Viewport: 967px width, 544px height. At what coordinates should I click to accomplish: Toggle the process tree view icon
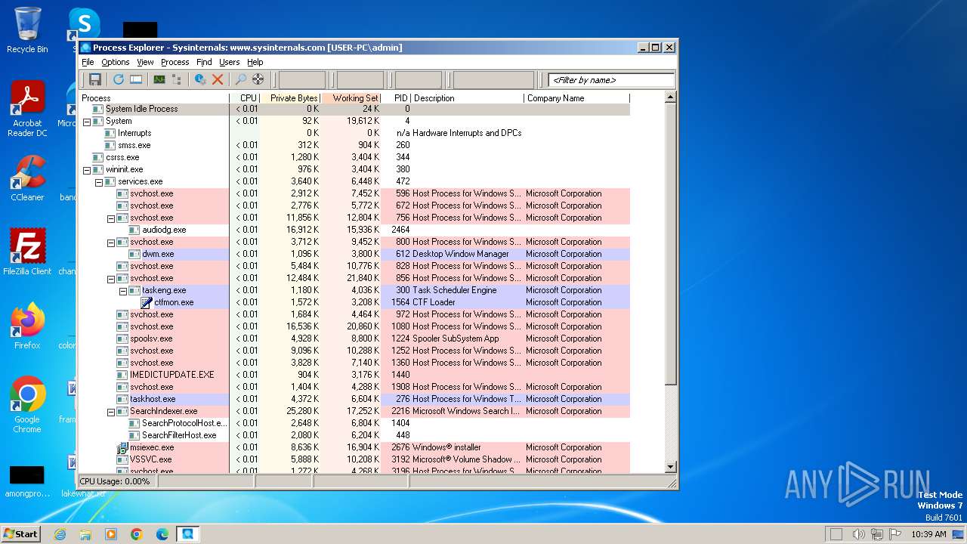pos(177,79)
